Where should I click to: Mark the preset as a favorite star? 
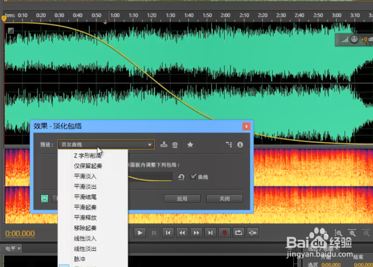point(190,144)
